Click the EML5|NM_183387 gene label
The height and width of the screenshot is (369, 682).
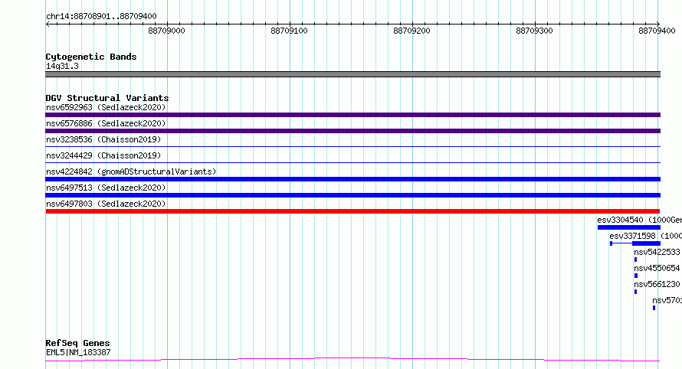[78, 352]
